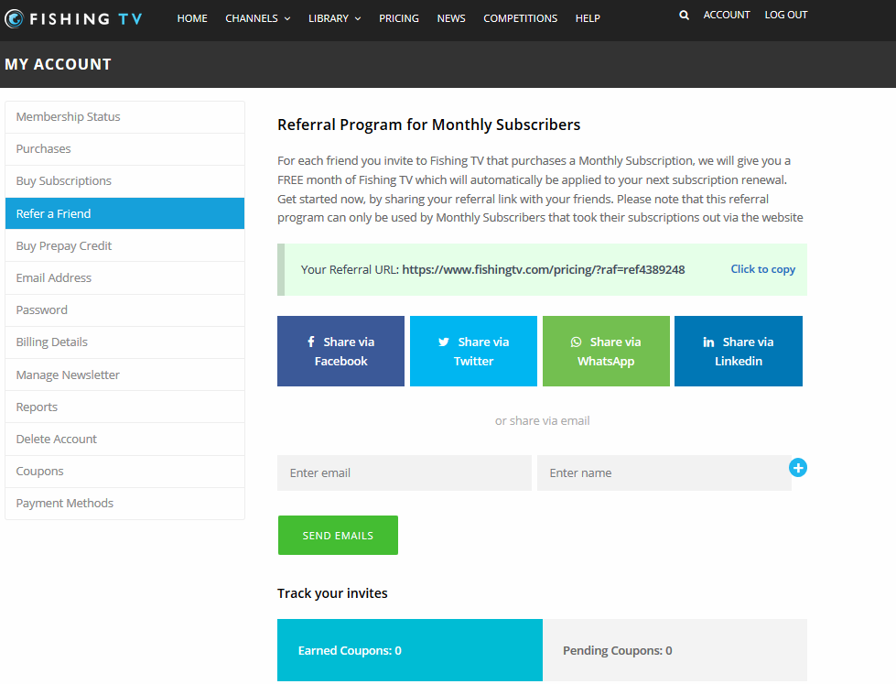Add another email recipient with plus icon
The height and width of the screenshot is (684, 896).
(798, 468)
